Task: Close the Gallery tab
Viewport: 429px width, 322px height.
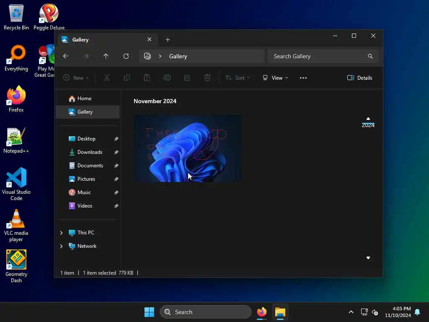Action: (150, 39)
